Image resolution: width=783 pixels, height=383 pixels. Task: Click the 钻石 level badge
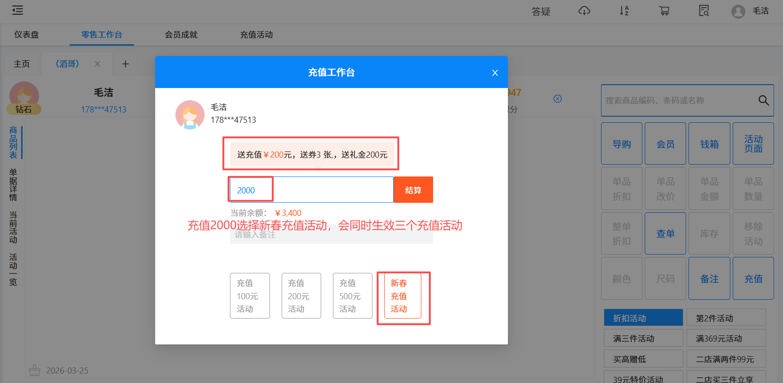[x=24, y=109]
